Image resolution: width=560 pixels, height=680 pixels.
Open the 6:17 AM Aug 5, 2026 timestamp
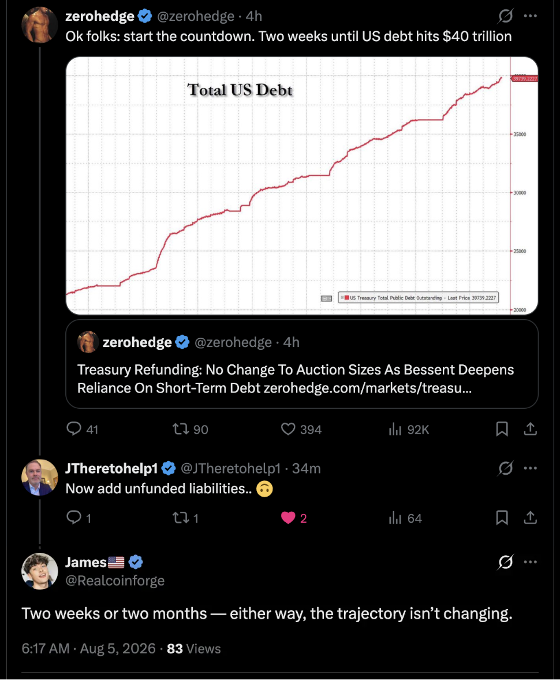pyautogui.click(x=89, y=649)
